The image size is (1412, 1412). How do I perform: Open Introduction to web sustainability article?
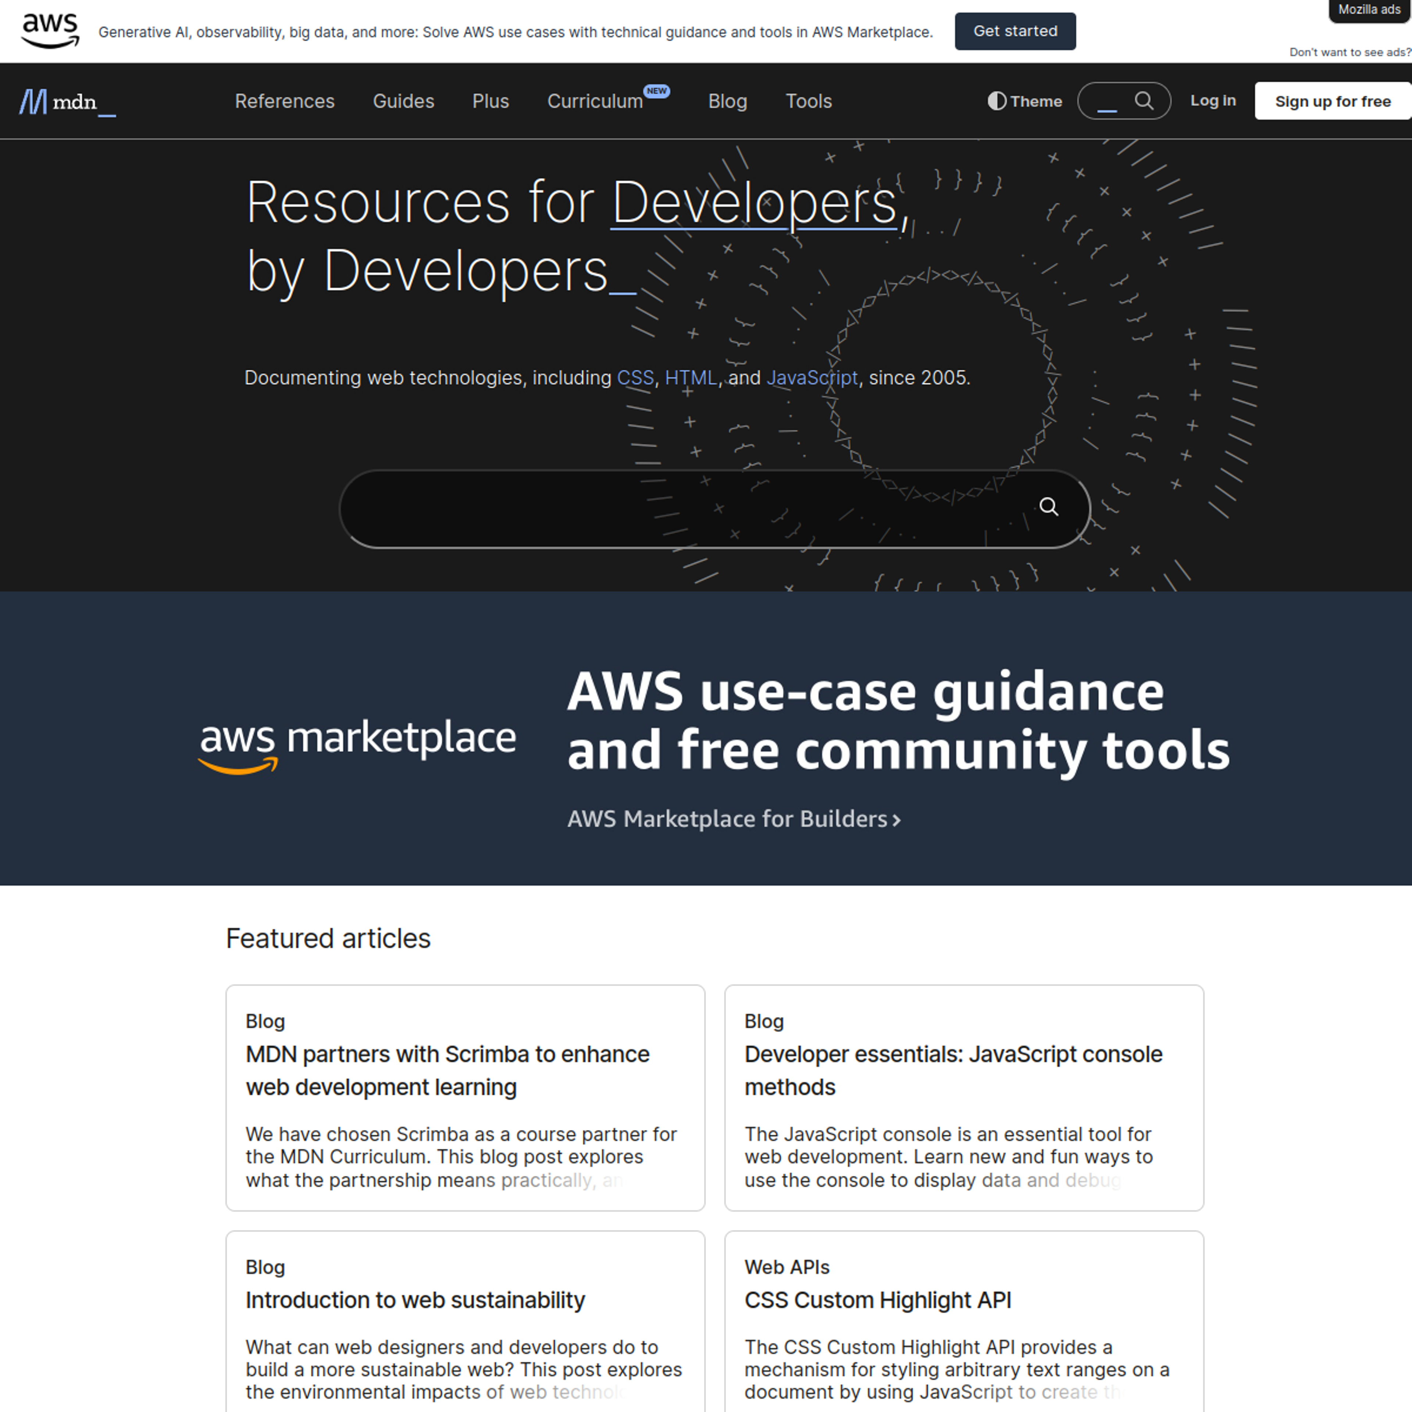coord(415,1300)
